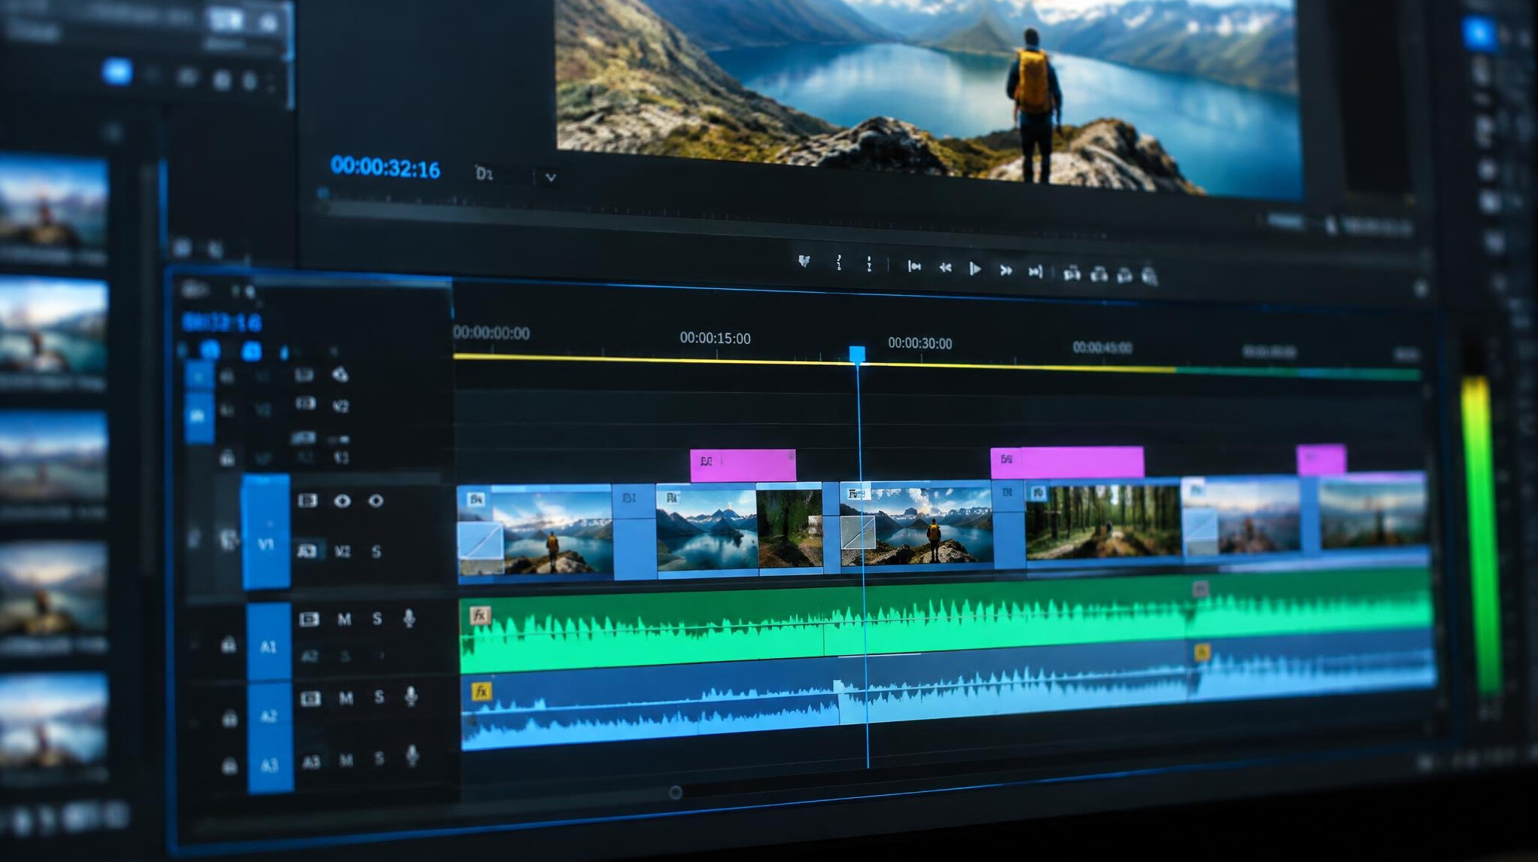
Task: Click the last icon in the transport bar
Action: pos(1149,277)
